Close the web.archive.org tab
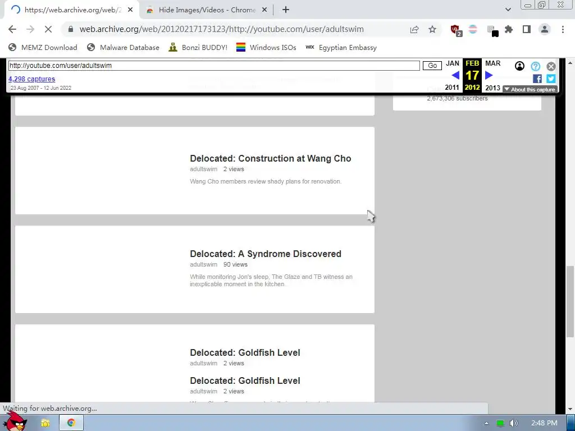The image size is (575, 431). (x=130, y=10)
